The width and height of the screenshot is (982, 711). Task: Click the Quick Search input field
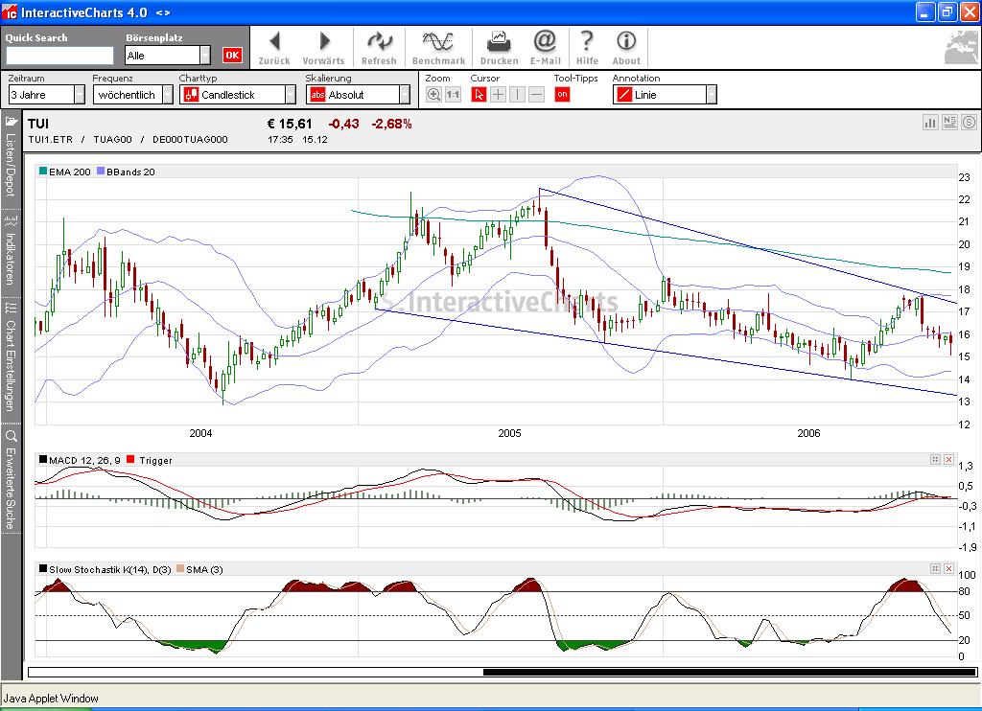point(59,56)
